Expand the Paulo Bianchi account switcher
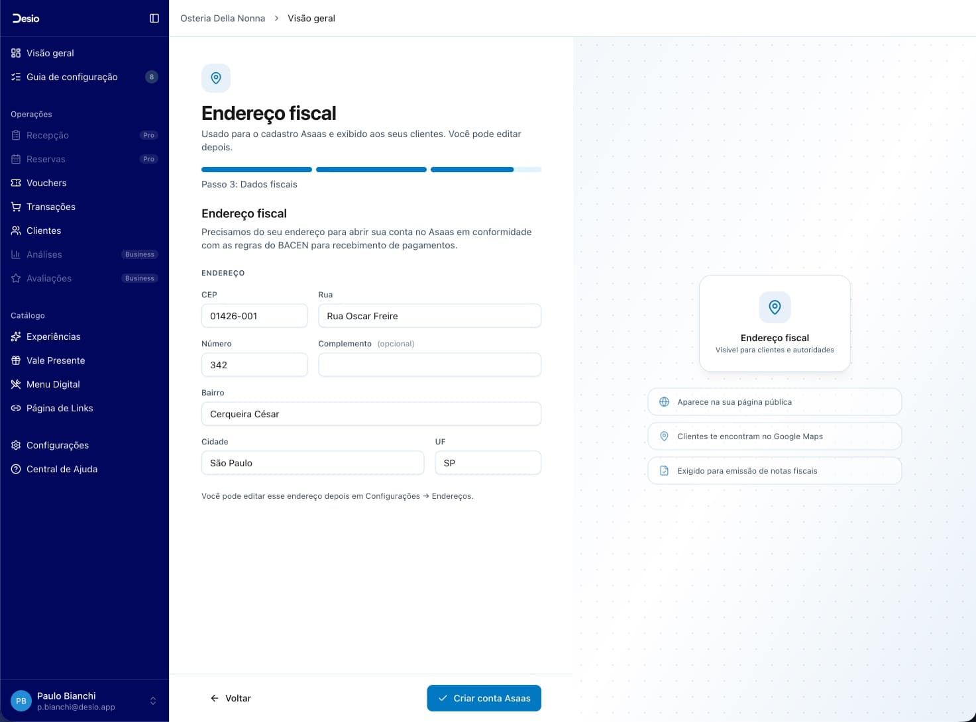Image resolution: width=976 pixels, height=722 pixels. click(x=153, y=701)
